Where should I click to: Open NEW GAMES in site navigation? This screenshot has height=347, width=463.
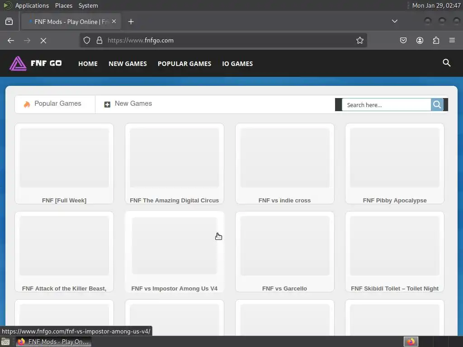tap(128, 64)
